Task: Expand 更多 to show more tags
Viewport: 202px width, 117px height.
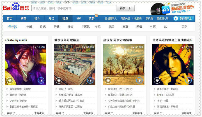Action: point(184,27)
